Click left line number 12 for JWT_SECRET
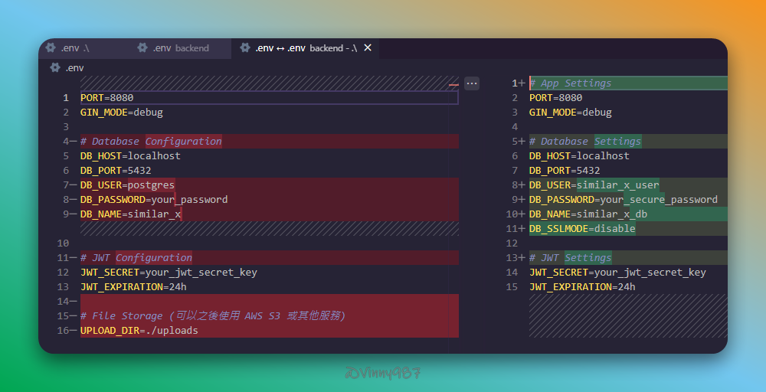Image resolution: width=766 pixels, height=392 pixels. pyautogui.click(x=65, y=273)
